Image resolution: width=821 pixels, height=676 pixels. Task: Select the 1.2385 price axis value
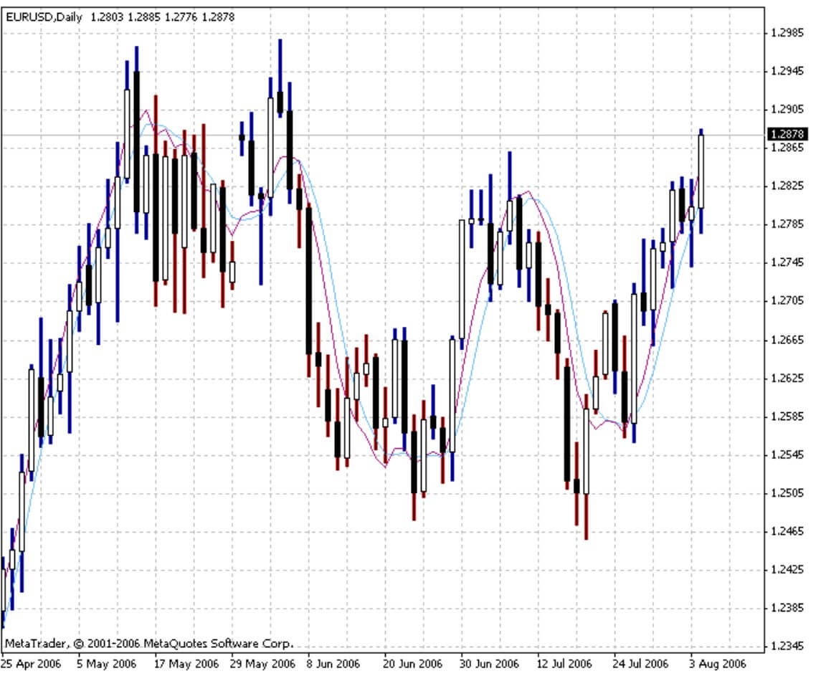787,608
